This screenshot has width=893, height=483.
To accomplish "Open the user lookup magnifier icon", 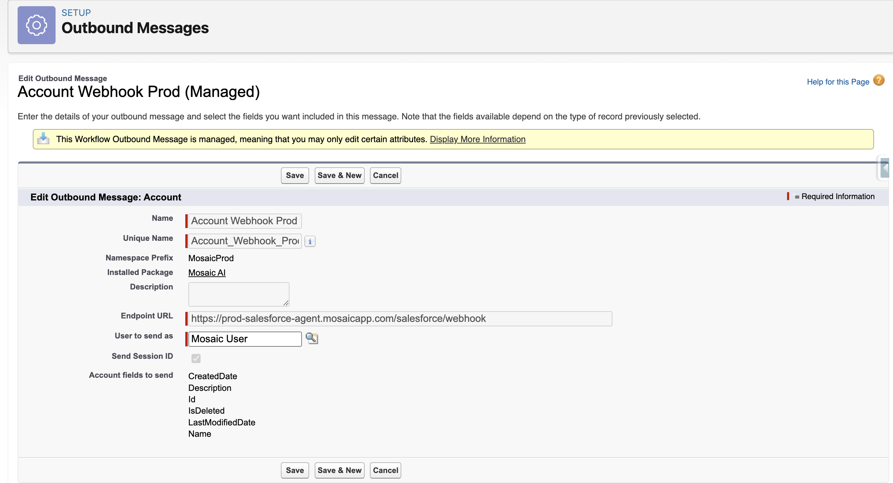I will pos(312,338).
